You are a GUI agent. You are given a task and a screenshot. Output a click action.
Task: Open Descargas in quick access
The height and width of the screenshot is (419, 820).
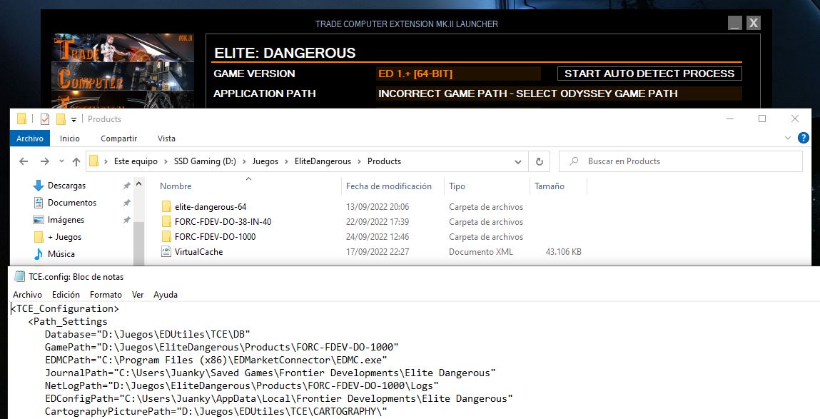click(66, 186)
